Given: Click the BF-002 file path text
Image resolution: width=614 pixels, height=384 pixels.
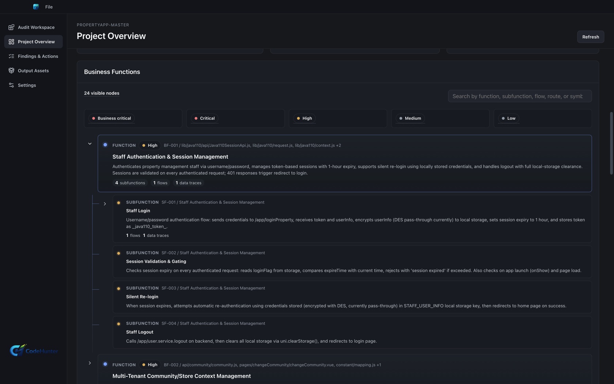Looking at the screenshot, I should 272,365.
